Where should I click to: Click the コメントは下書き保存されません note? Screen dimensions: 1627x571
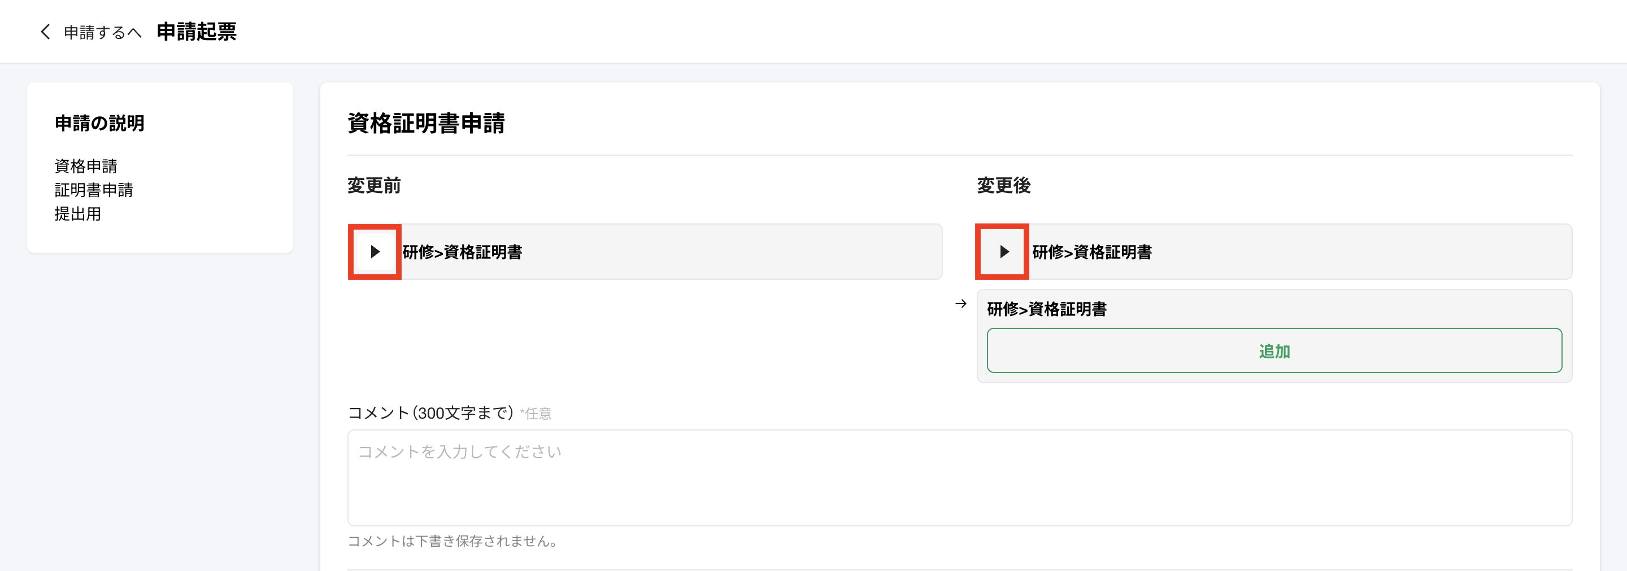[x=452, y=541]
